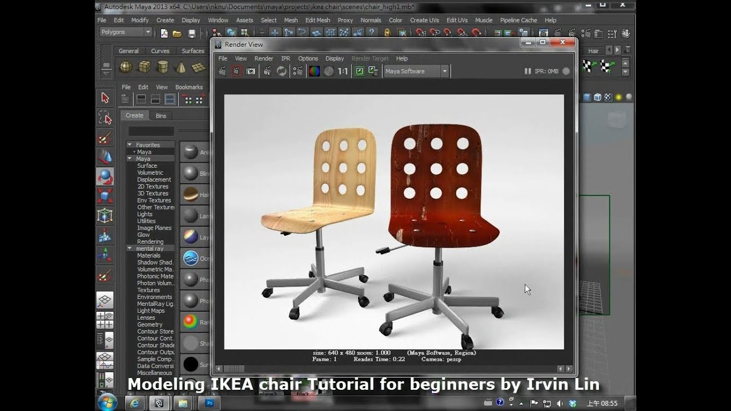
Task: Open the Bookmarks menu in Hypershade
Action: click(x=189, y=87)
